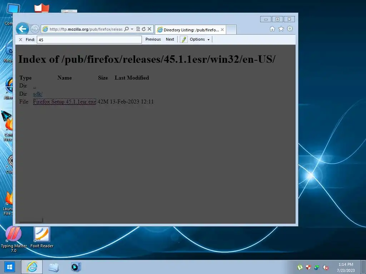Screen dimensions: 366x274
Task: Open the Tools gear menu
Action: pos(290,29)
